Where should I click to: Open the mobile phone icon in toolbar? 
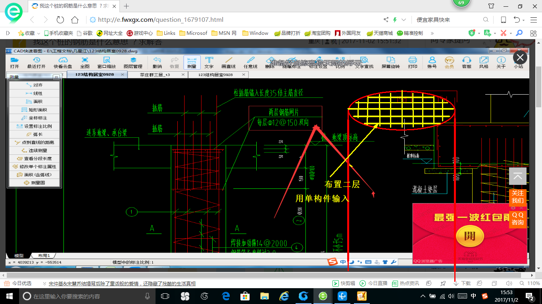coord(503,20)
